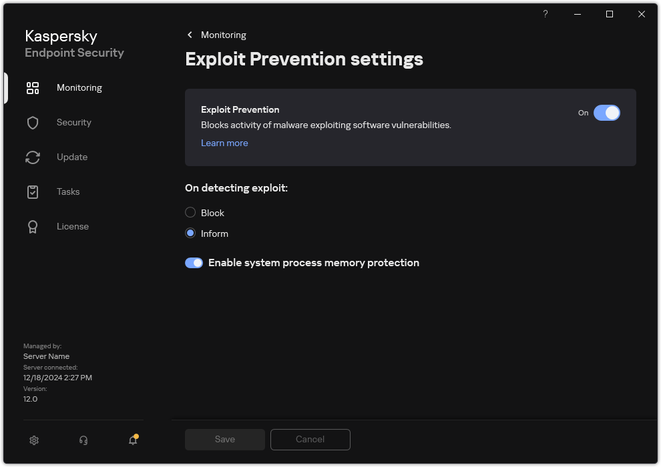View notifications via the bell icon
Screen dimensions: 661x467
[x=132, y=440]
